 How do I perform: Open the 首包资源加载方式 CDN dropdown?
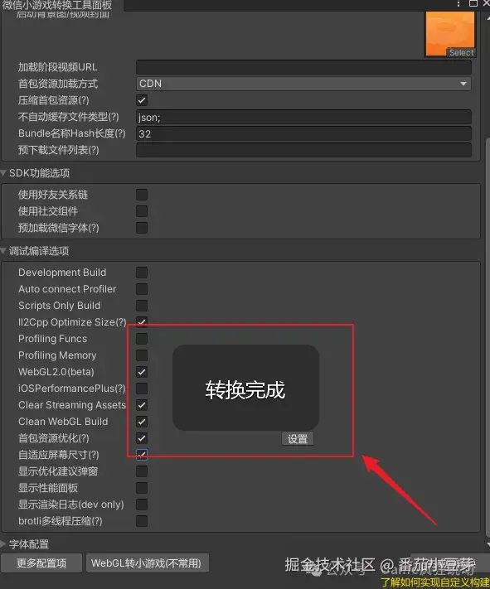coord(303,84)
